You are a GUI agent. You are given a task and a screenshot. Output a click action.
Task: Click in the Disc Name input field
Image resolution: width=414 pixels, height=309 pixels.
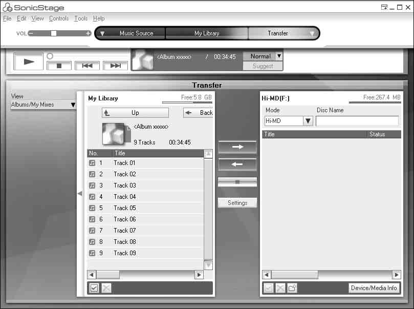357,121
